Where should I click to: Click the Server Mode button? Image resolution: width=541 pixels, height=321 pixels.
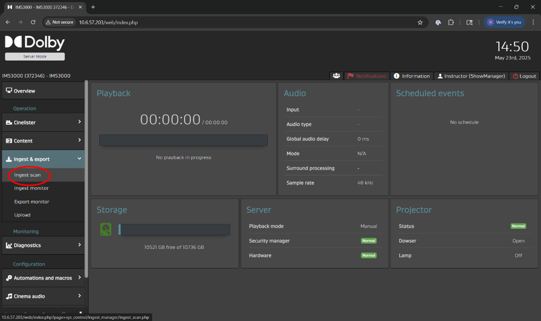(x=35, y=56)
